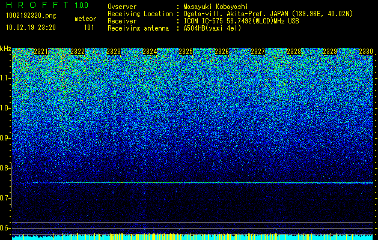Click observer name Masayuki Kobayashi

click(216, 7)
